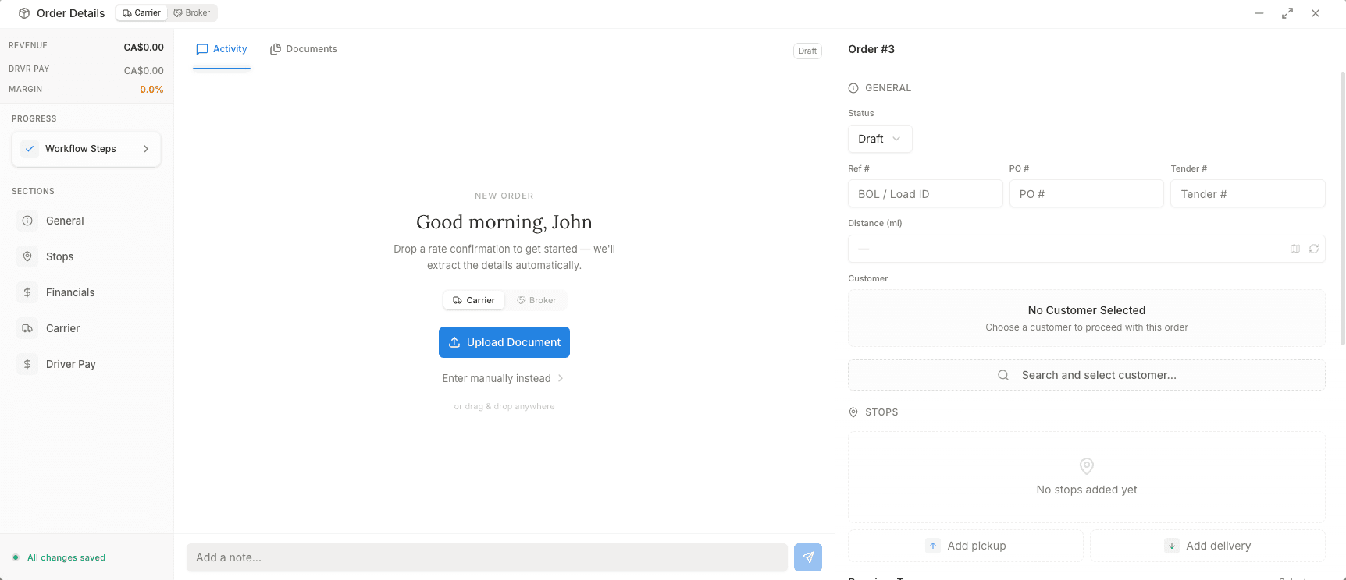Click the General section info icon in sidebar
The image size is (1346, 580).
click(x=27, y=221)
